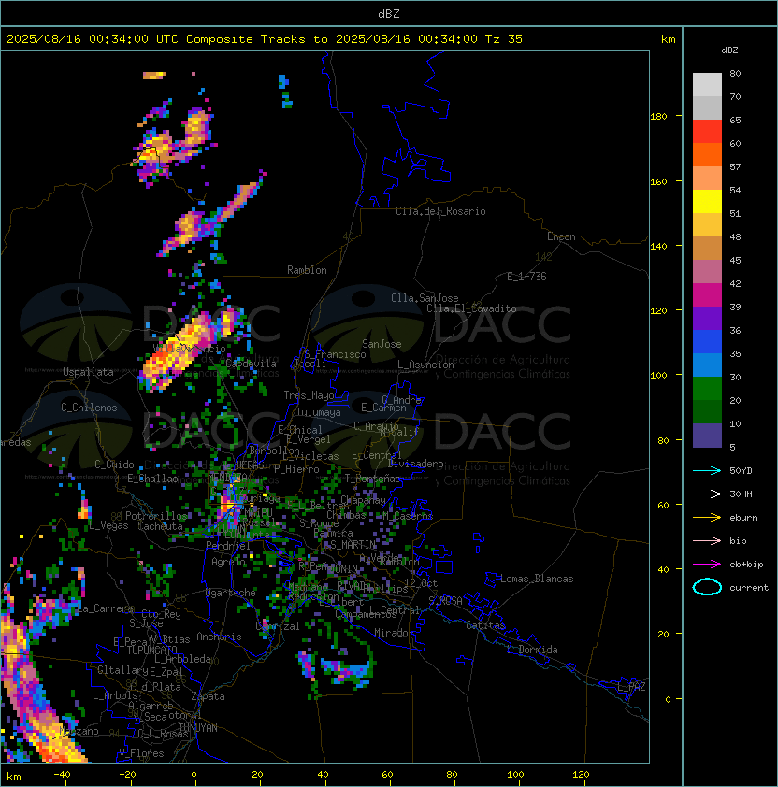Screen dimensions: 778x787
Task: Click the 'current' legend label
Action: tap(749, 588)
